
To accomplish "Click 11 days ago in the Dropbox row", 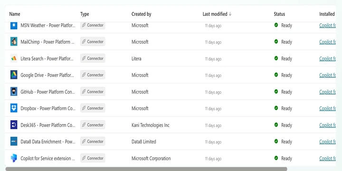I will click(213, 109).
